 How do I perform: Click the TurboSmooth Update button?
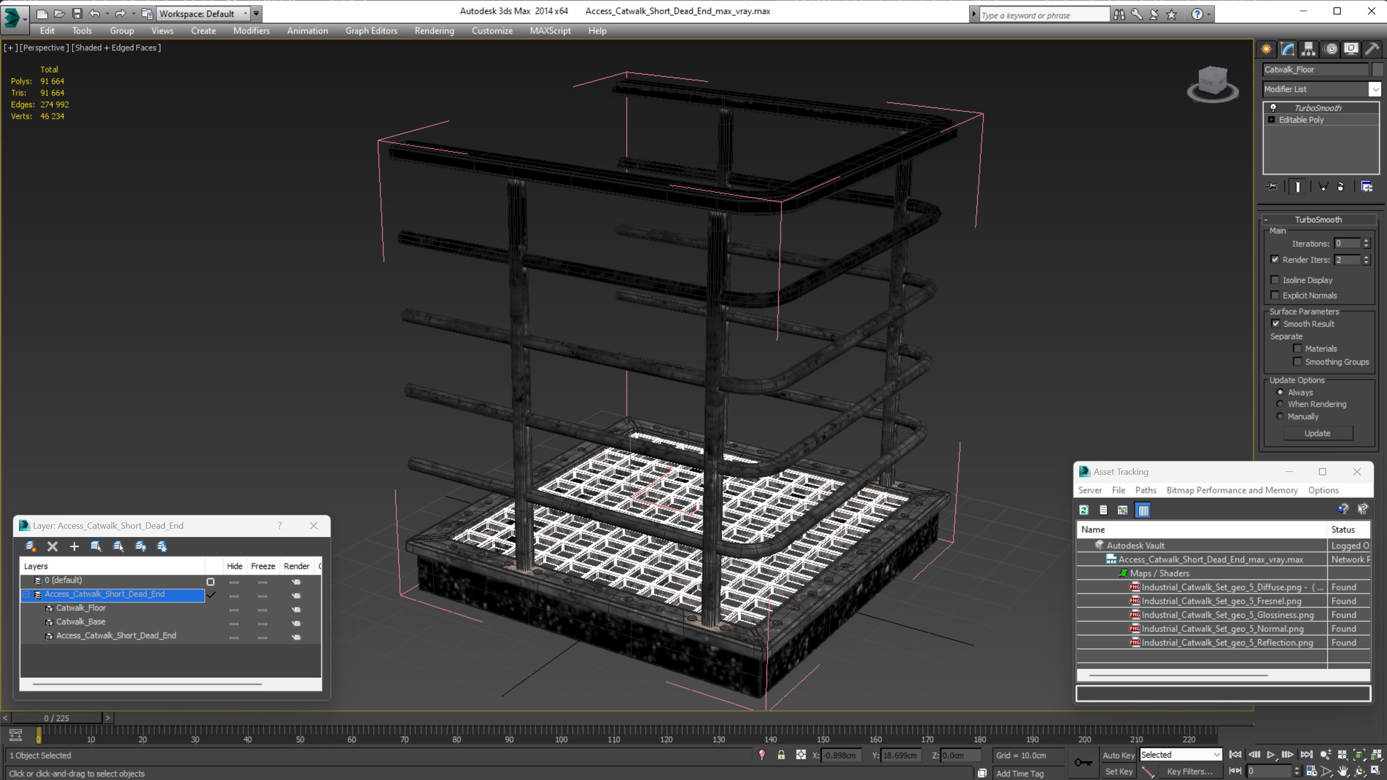click(x=1317, y=433)
